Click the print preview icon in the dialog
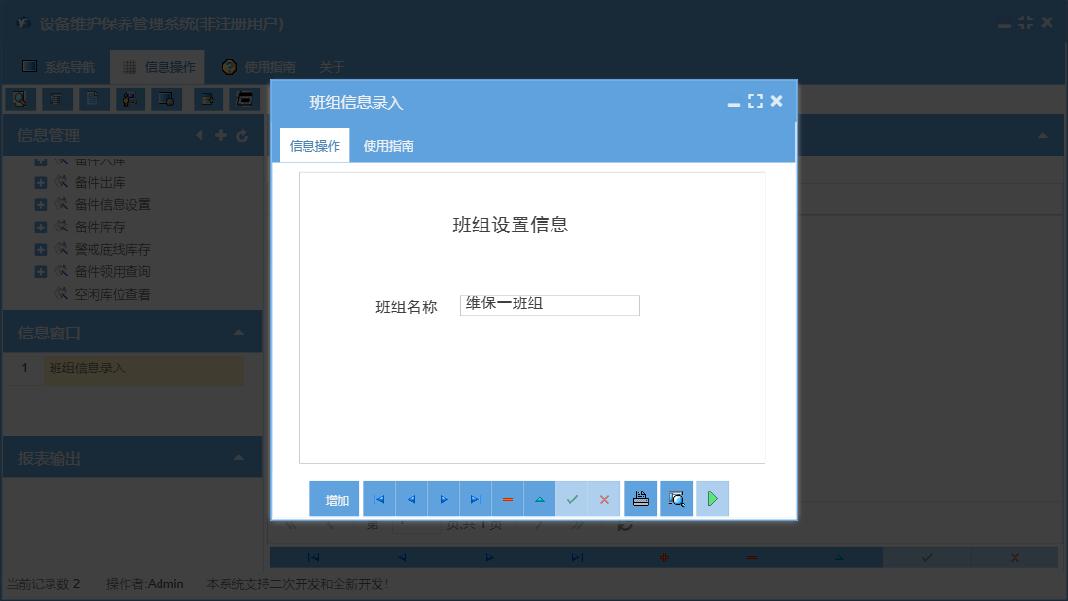The height and width of the screenshot is (601, 1068). 676,498
